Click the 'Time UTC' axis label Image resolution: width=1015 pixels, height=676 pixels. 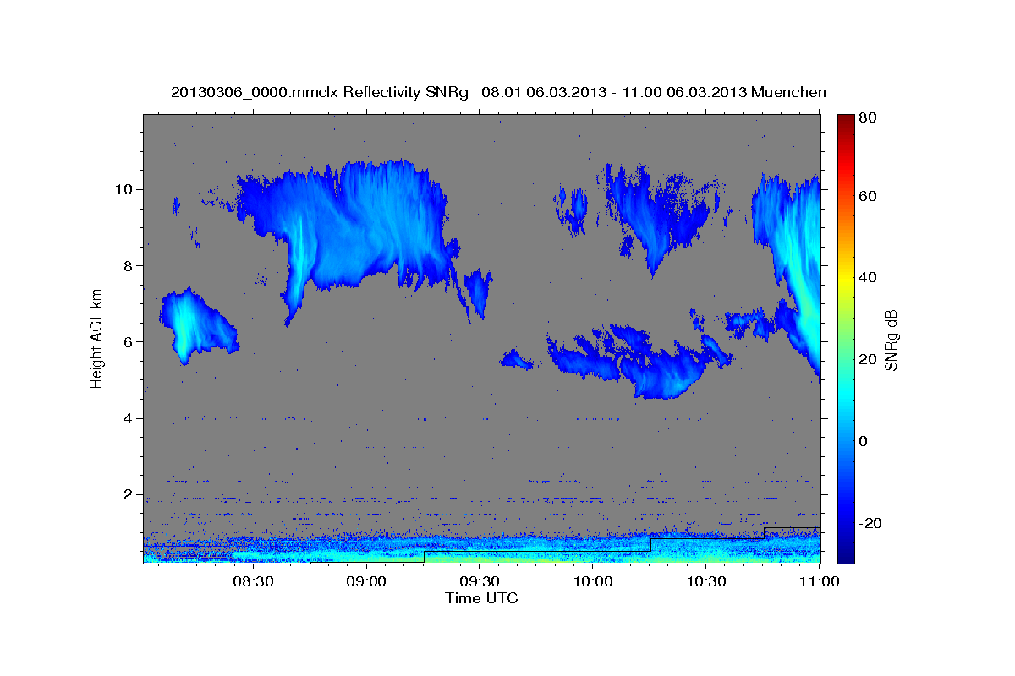[481, 598]
